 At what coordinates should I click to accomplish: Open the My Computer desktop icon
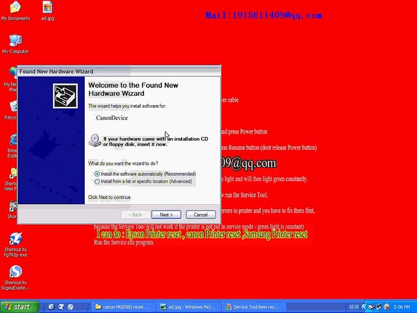pos(16,44)
